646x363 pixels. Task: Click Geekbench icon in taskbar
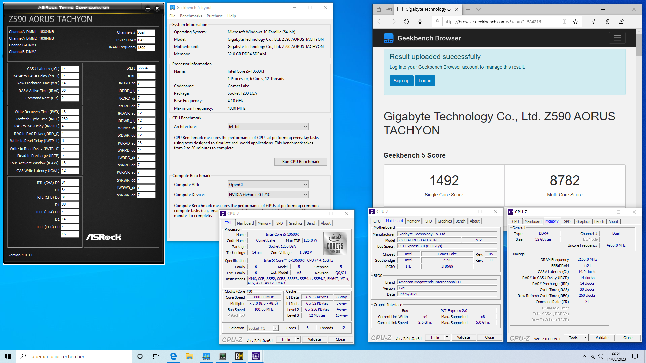206,356
